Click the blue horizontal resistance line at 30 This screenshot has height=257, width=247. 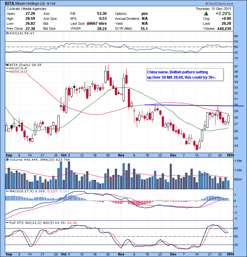(194, 105)
